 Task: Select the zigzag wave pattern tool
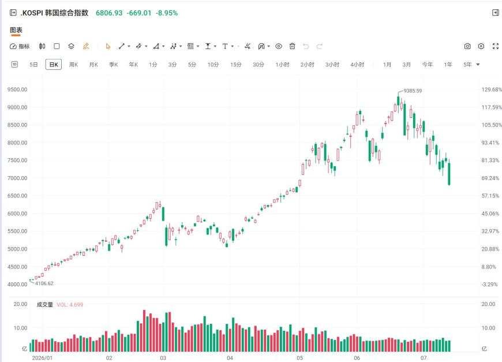click(x=173, y=46)
